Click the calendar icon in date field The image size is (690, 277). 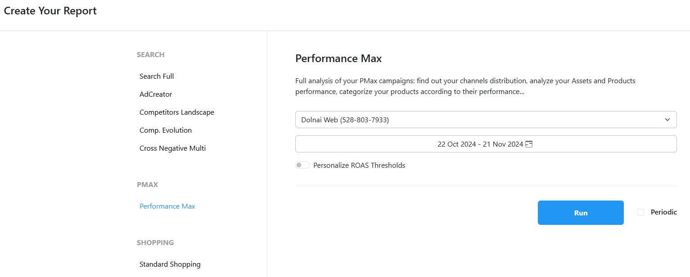pyautogui.click(x=529, y=144)
